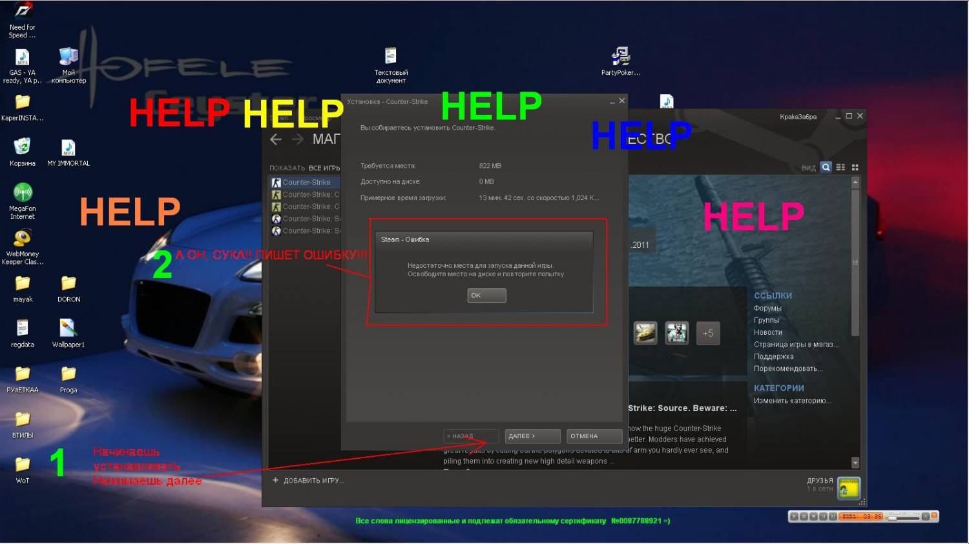Click the friends avatar in Steam corner

849,489
